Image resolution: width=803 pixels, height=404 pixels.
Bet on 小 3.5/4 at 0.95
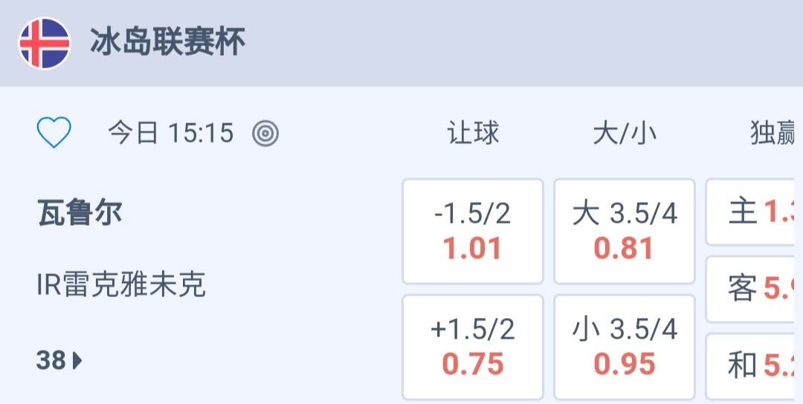tap(625, 348)
